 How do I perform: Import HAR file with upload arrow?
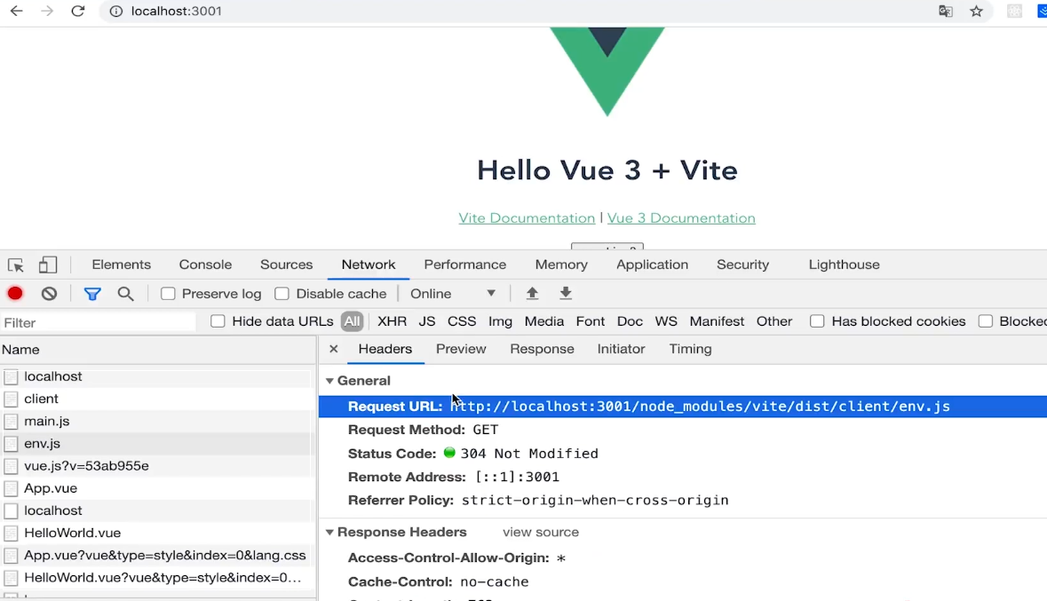(x=532, y=293)
